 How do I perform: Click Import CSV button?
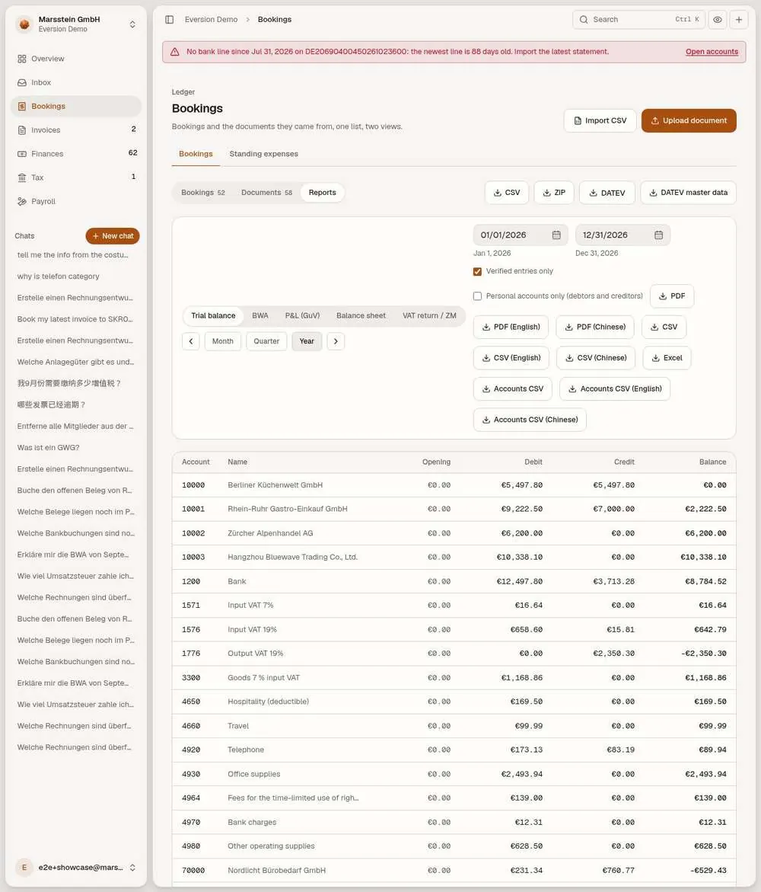600,120
